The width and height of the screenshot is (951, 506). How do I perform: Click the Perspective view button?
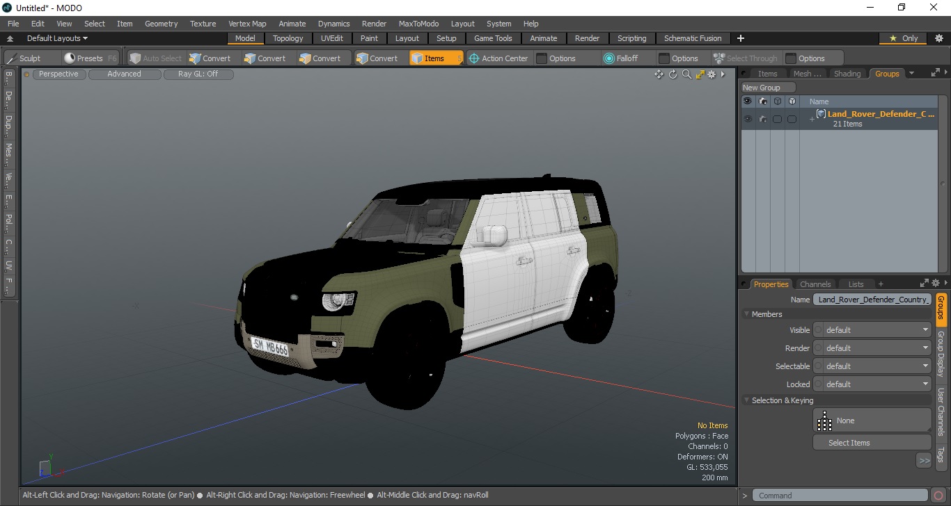pyautogui.click(x=58, y=74)
